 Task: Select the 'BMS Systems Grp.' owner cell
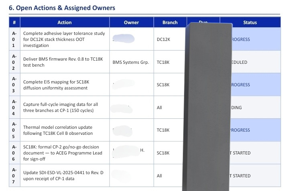coord(130,62)
